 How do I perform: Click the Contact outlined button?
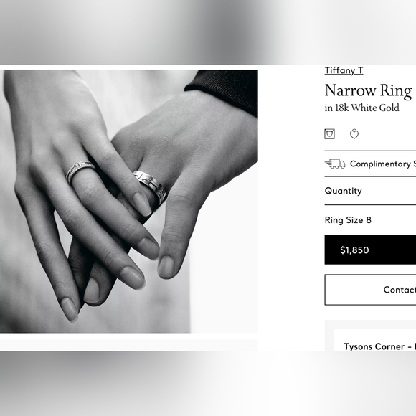(370, 290)
